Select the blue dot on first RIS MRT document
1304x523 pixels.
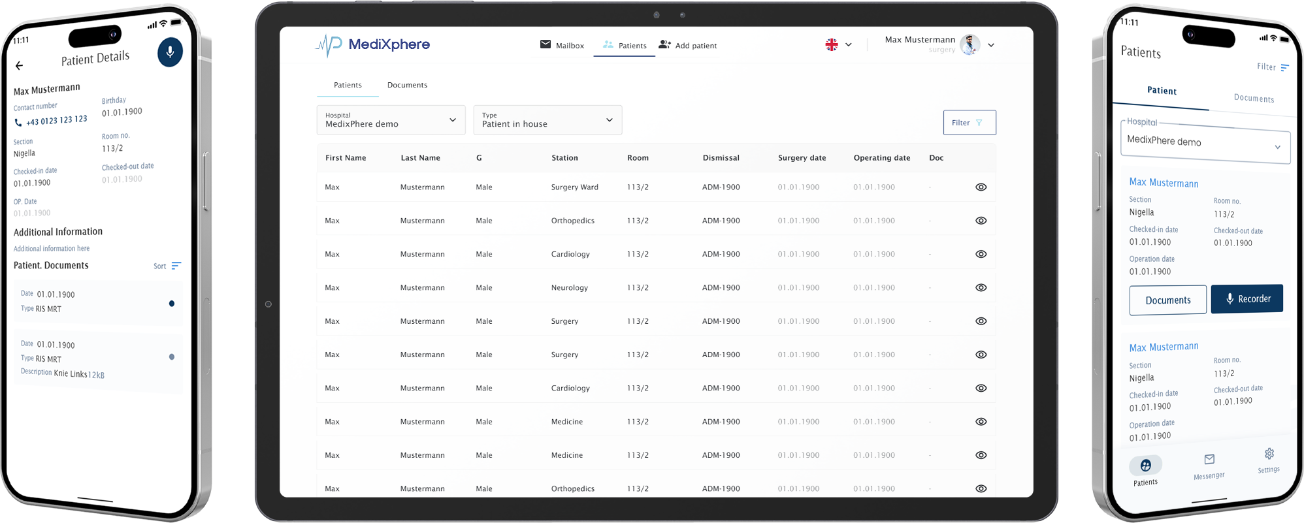point(172,304)
